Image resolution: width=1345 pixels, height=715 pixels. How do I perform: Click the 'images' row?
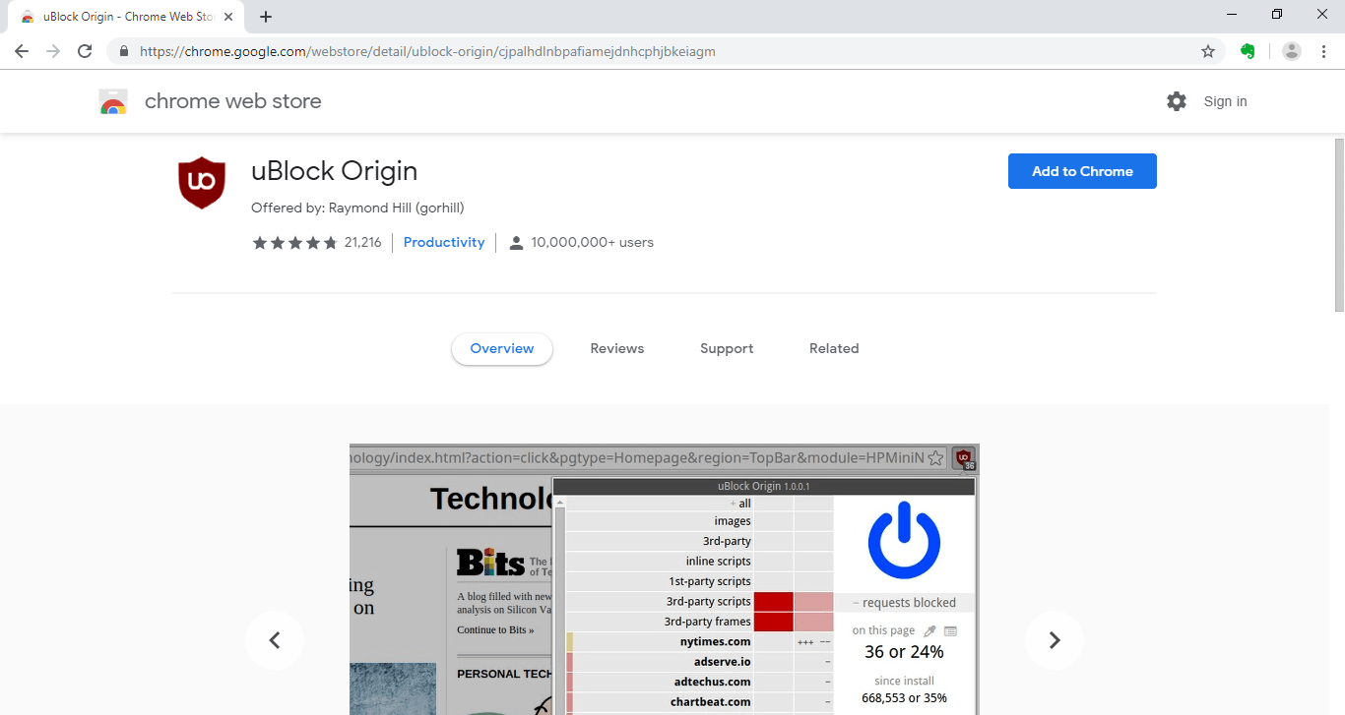[700, 521]
